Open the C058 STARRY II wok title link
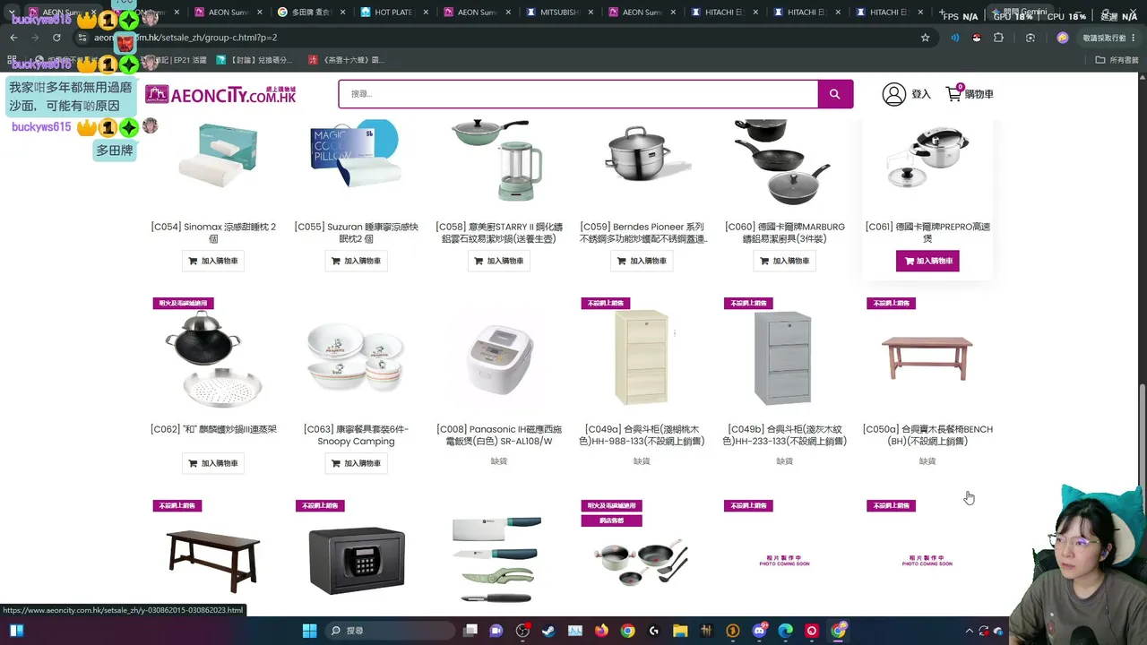This screenshot has width=1147, height=645. tap(499, 233)
